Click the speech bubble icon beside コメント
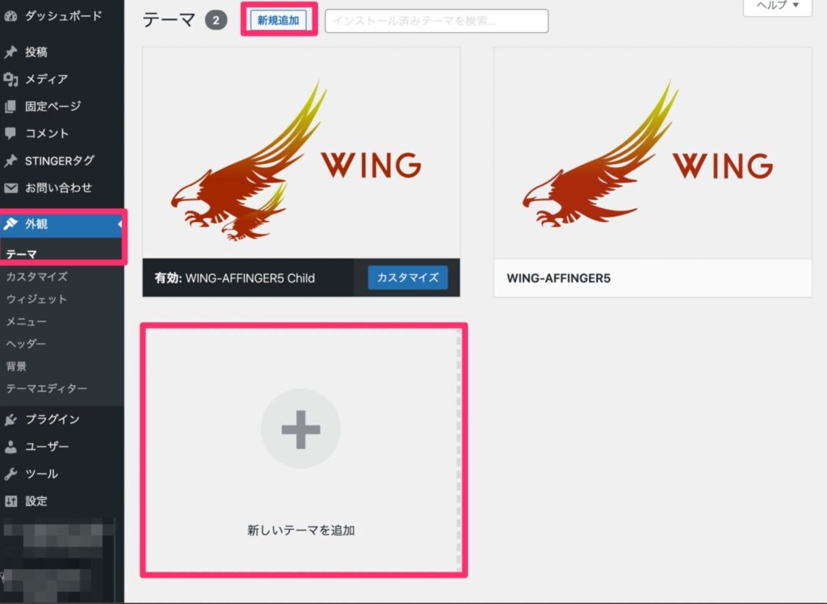The height and width of the screenshot is (604, 827). [10, 133]
